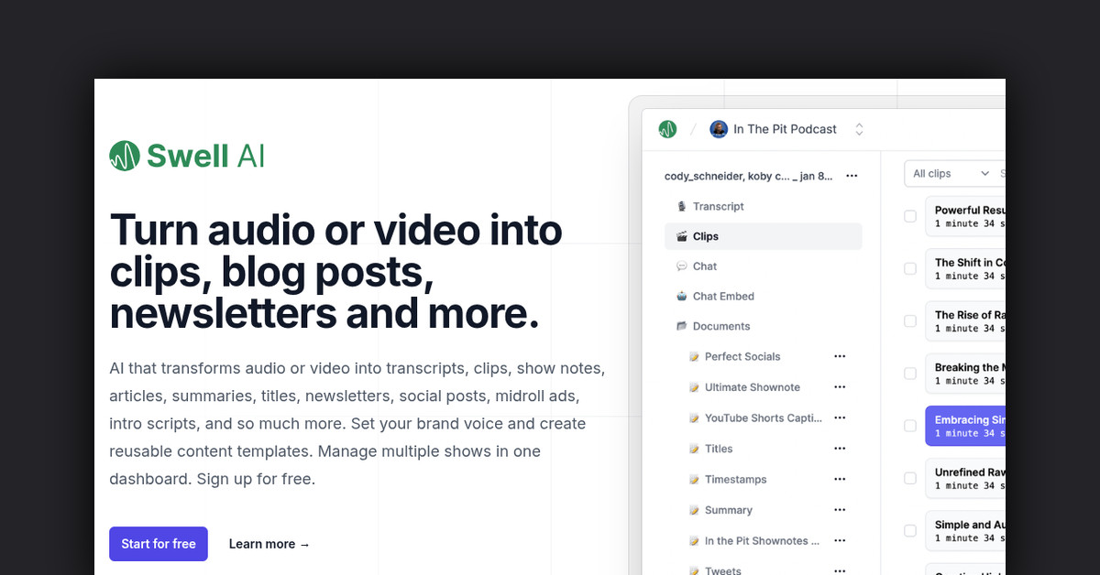Open the Ultimate Shownote document
1100x575 pixels.
[752, 387]
